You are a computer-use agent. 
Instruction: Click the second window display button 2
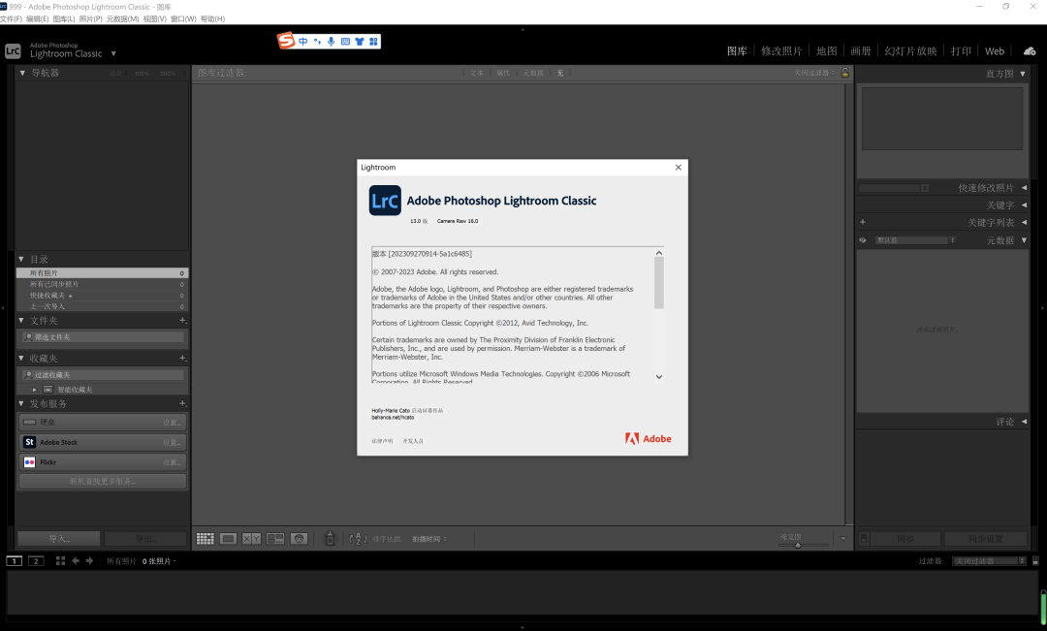click(36, 561)
